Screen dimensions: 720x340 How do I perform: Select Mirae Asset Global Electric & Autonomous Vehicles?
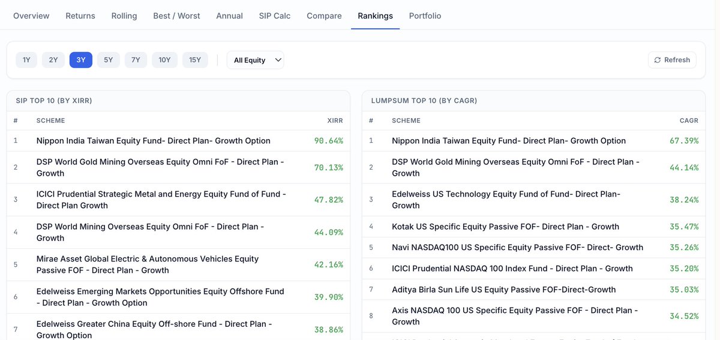coord(148,265)
